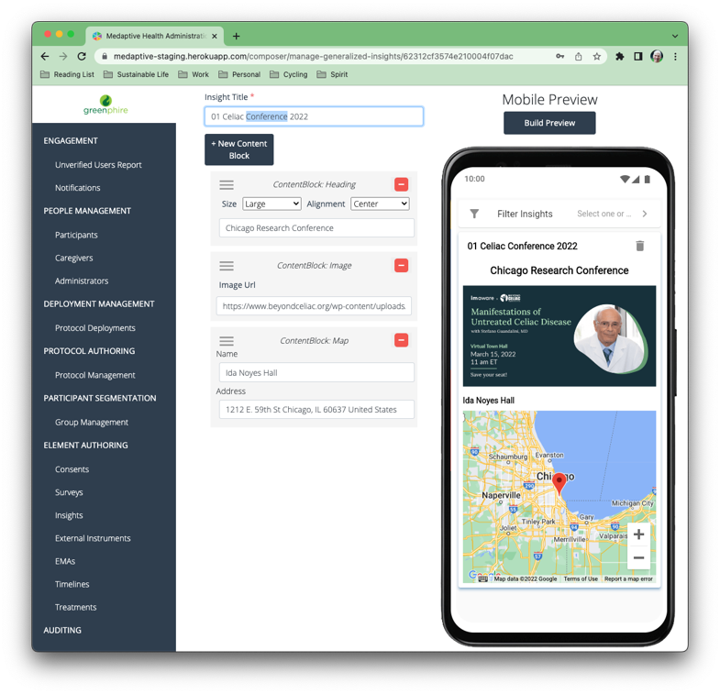This screenshot has width=720, height=694.
Task: Open Notifications in sidebar
Action: 78,188
